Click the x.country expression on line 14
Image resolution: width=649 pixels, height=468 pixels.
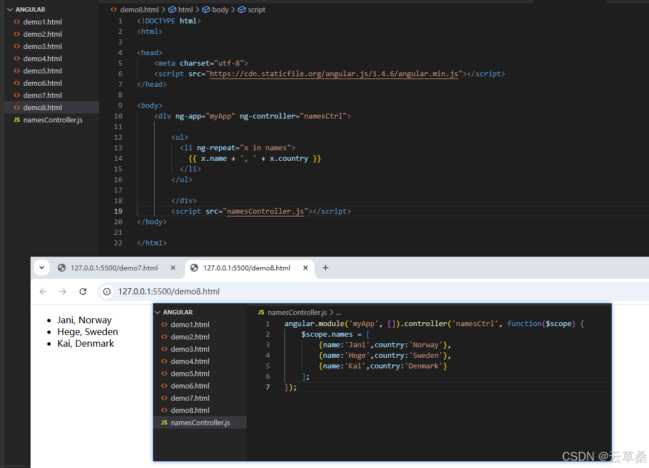289,159
